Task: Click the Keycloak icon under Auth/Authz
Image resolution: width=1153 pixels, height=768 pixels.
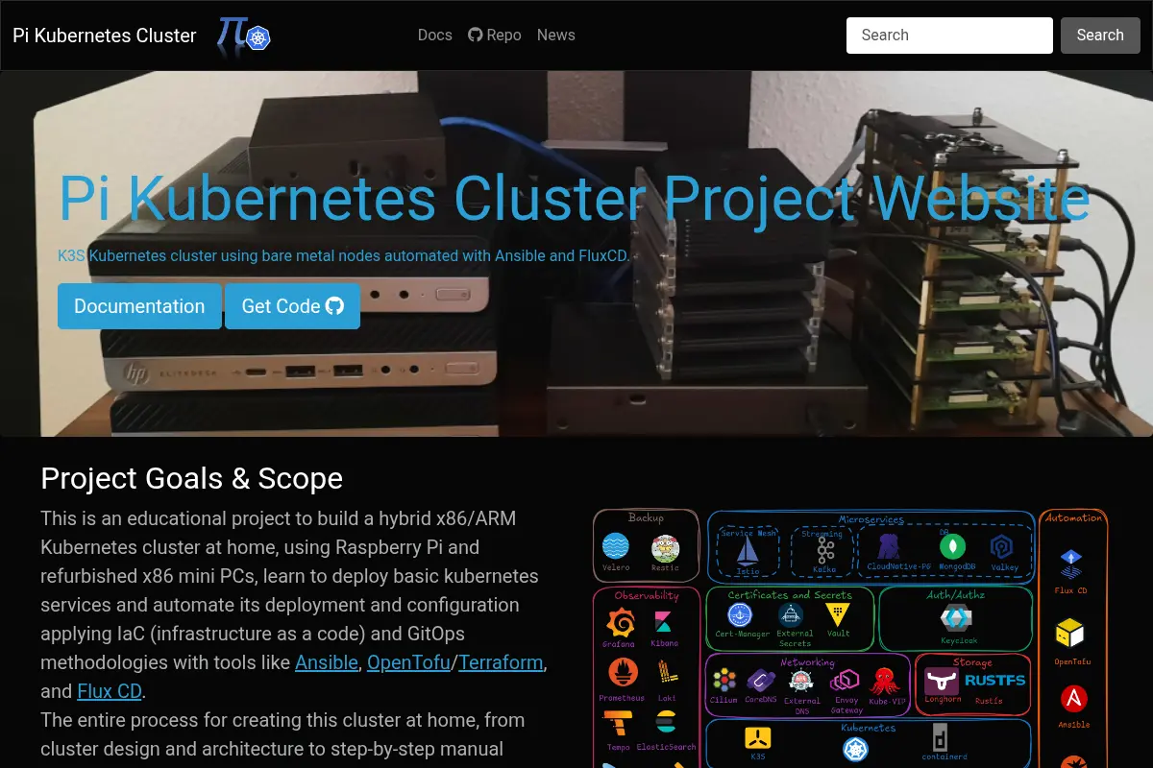Action: click(x=956, y=618)
